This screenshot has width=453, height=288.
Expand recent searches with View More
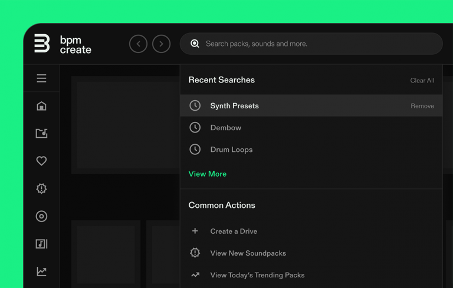tap(207, 174)
